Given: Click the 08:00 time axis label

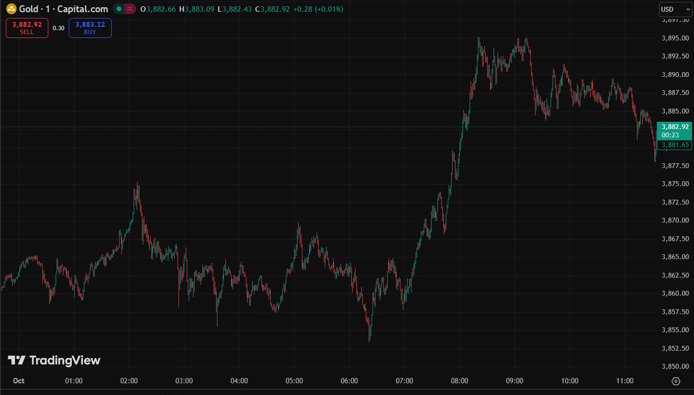Looking at the screenshot, I should pos(460,381).
